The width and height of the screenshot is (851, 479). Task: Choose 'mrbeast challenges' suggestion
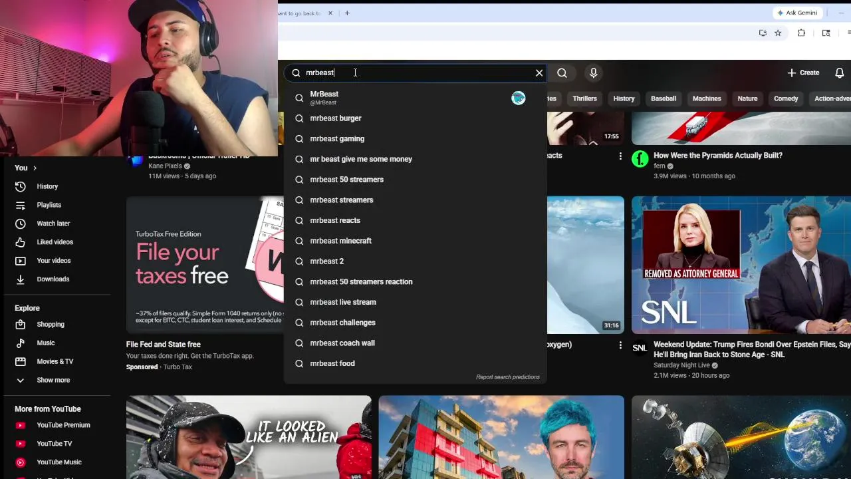tap(416, 323)
